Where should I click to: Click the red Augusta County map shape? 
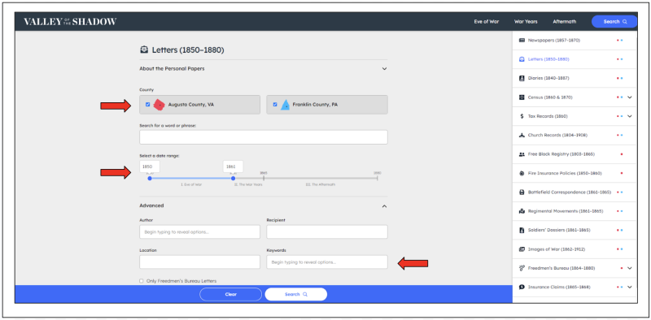tap(159, 105)
